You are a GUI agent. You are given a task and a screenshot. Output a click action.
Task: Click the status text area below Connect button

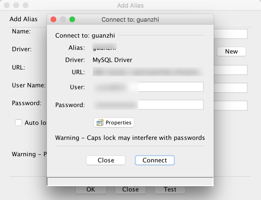pos(130,181)
